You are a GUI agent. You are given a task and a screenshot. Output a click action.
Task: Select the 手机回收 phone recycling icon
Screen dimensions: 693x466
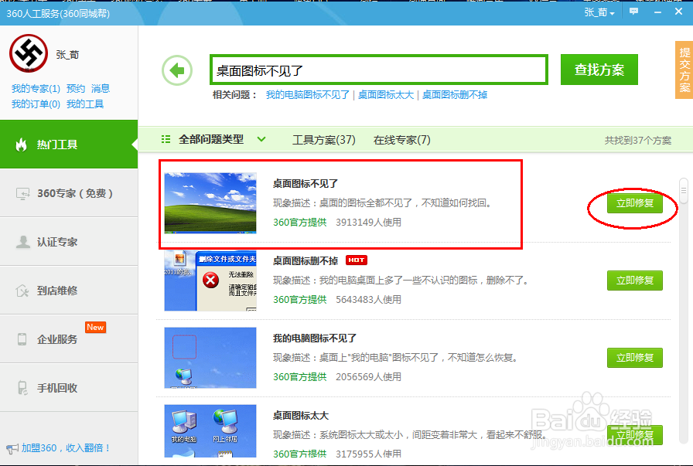click(24, 387)
